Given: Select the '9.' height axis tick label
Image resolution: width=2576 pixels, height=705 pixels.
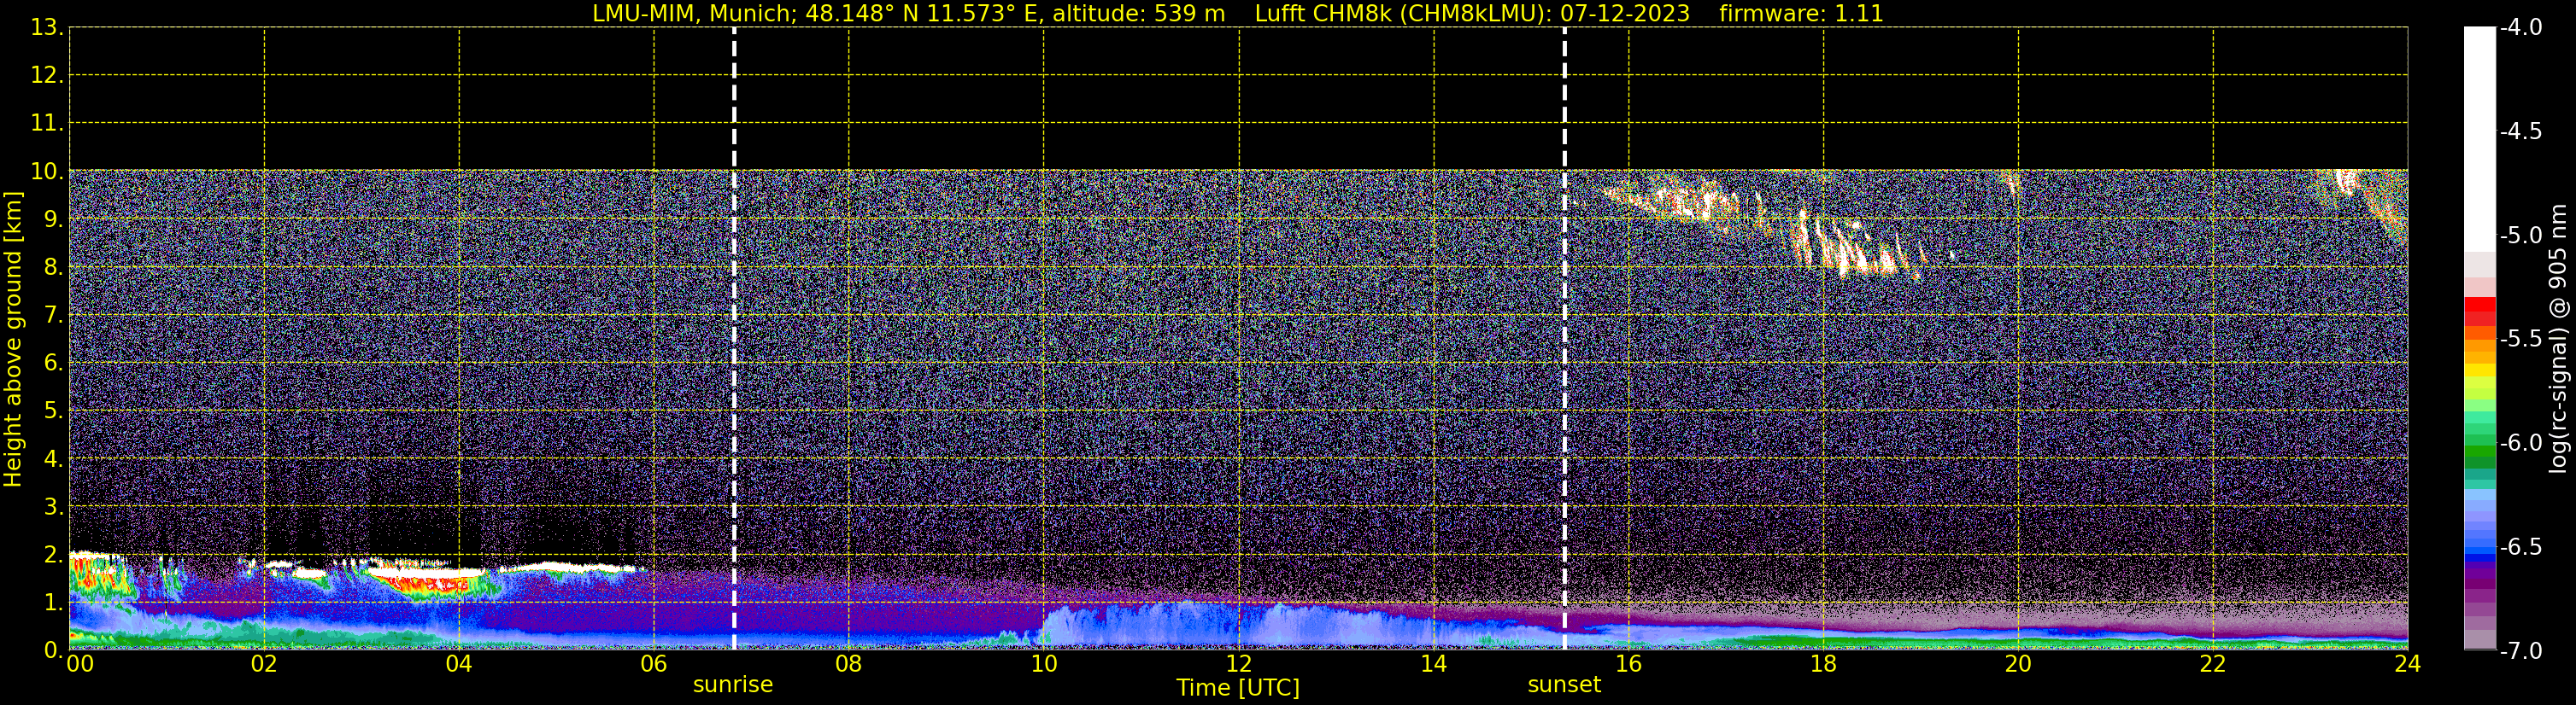Looking at the screenshot, I should pos(53,219).
